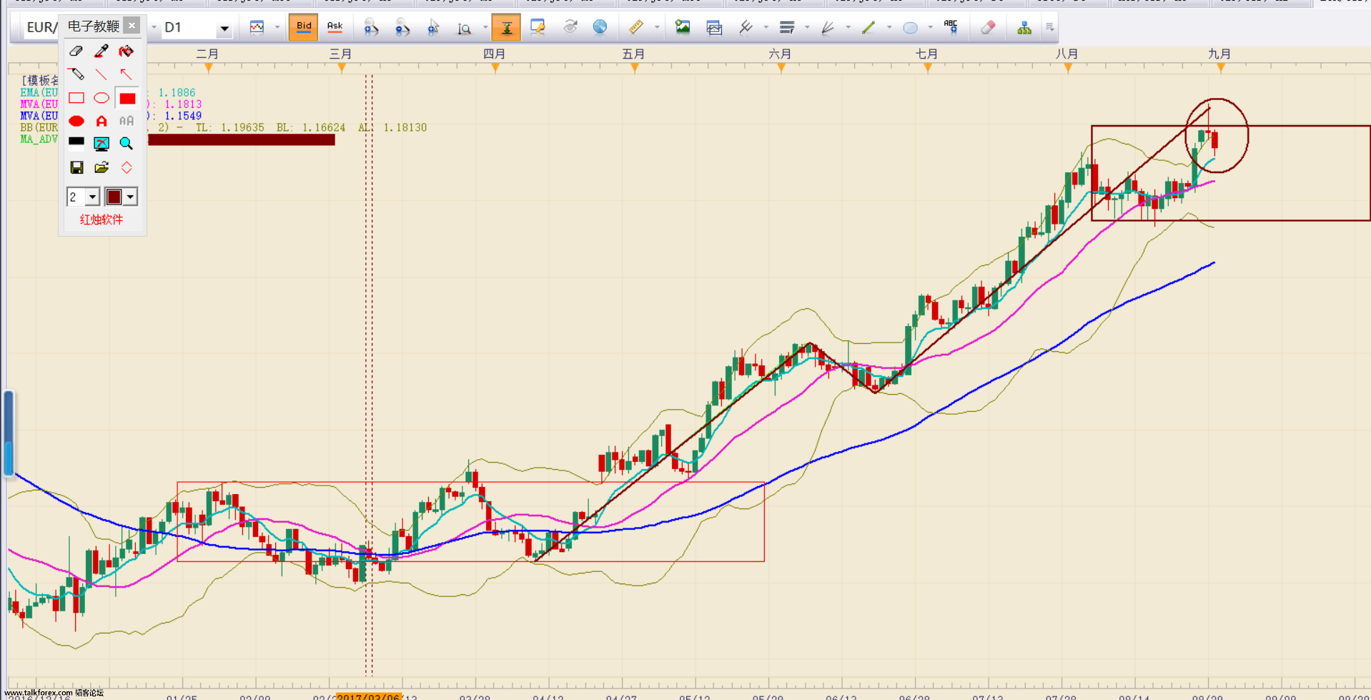Expand the scale zoom dropdown arrow
This screenshot has width=1371, height=700.
click(x=485, y=27)
